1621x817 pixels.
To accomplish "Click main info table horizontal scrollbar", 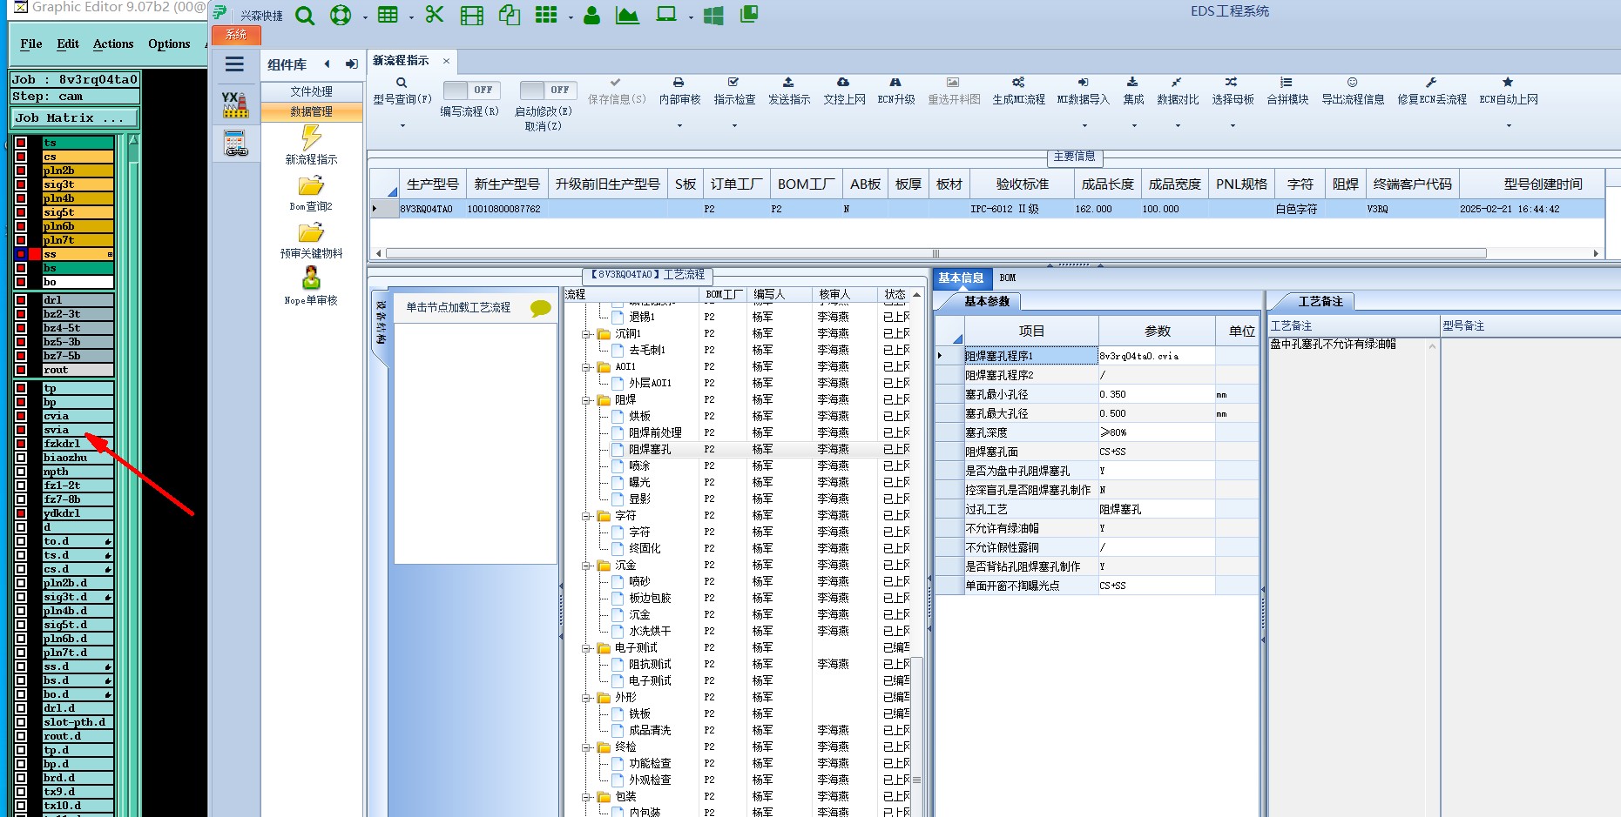I will tap(936, 253).
